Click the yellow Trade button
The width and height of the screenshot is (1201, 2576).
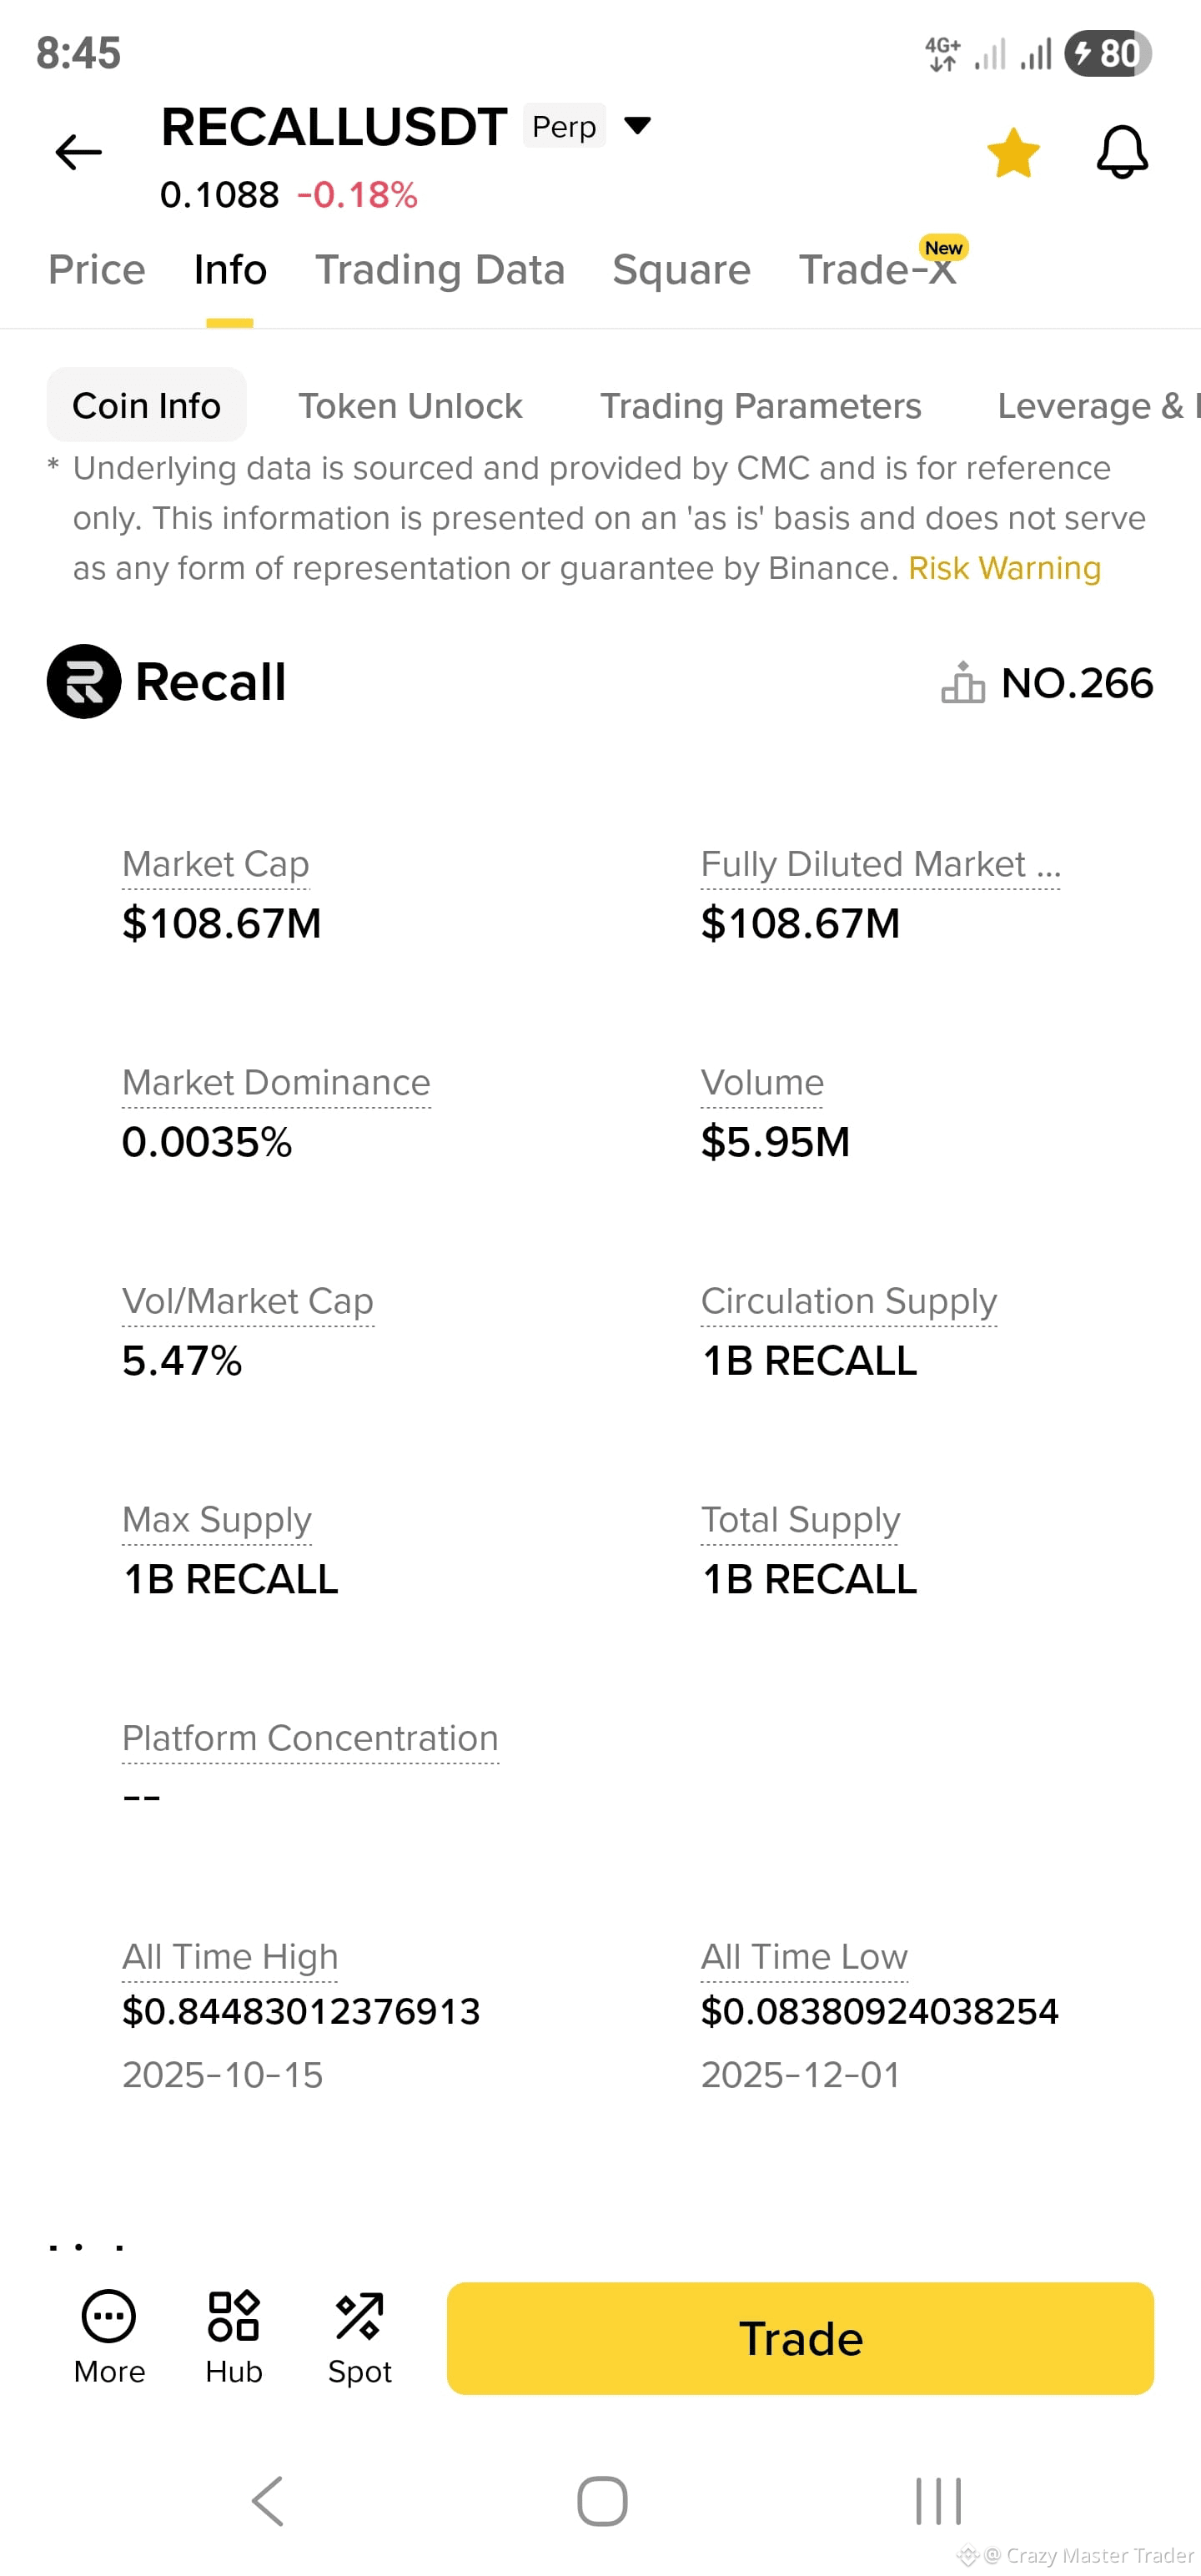[800, 2338]
